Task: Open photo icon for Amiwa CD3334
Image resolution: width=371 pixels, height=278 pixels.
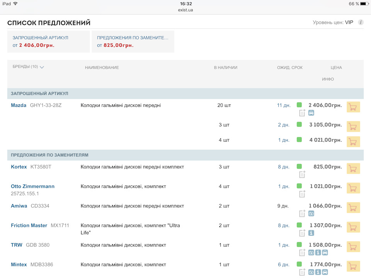Action: coord(311,214)
